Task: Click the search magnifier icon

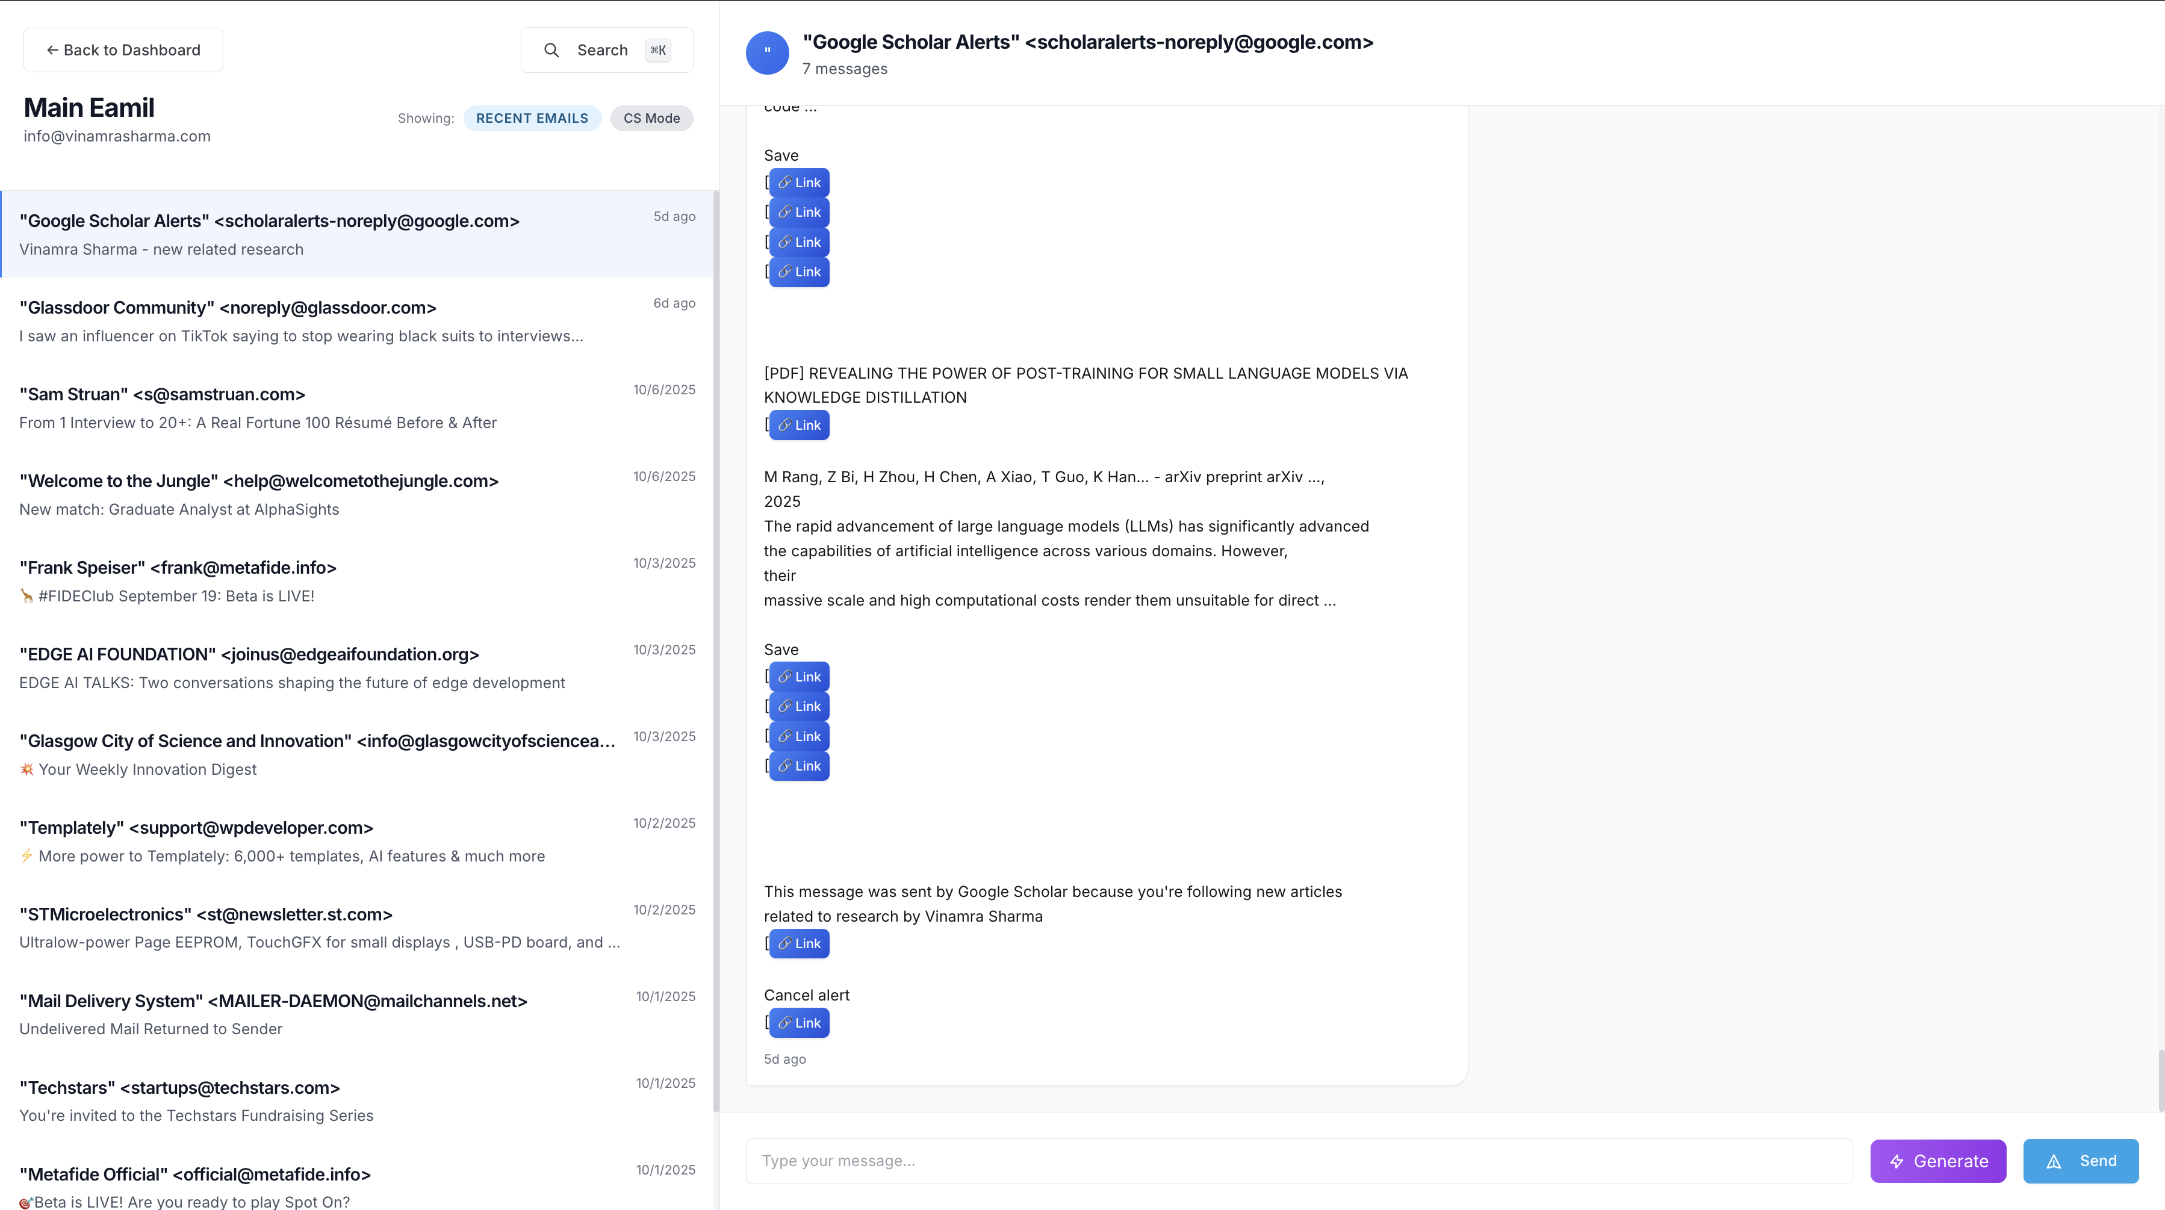Action: tap(551, 51)
